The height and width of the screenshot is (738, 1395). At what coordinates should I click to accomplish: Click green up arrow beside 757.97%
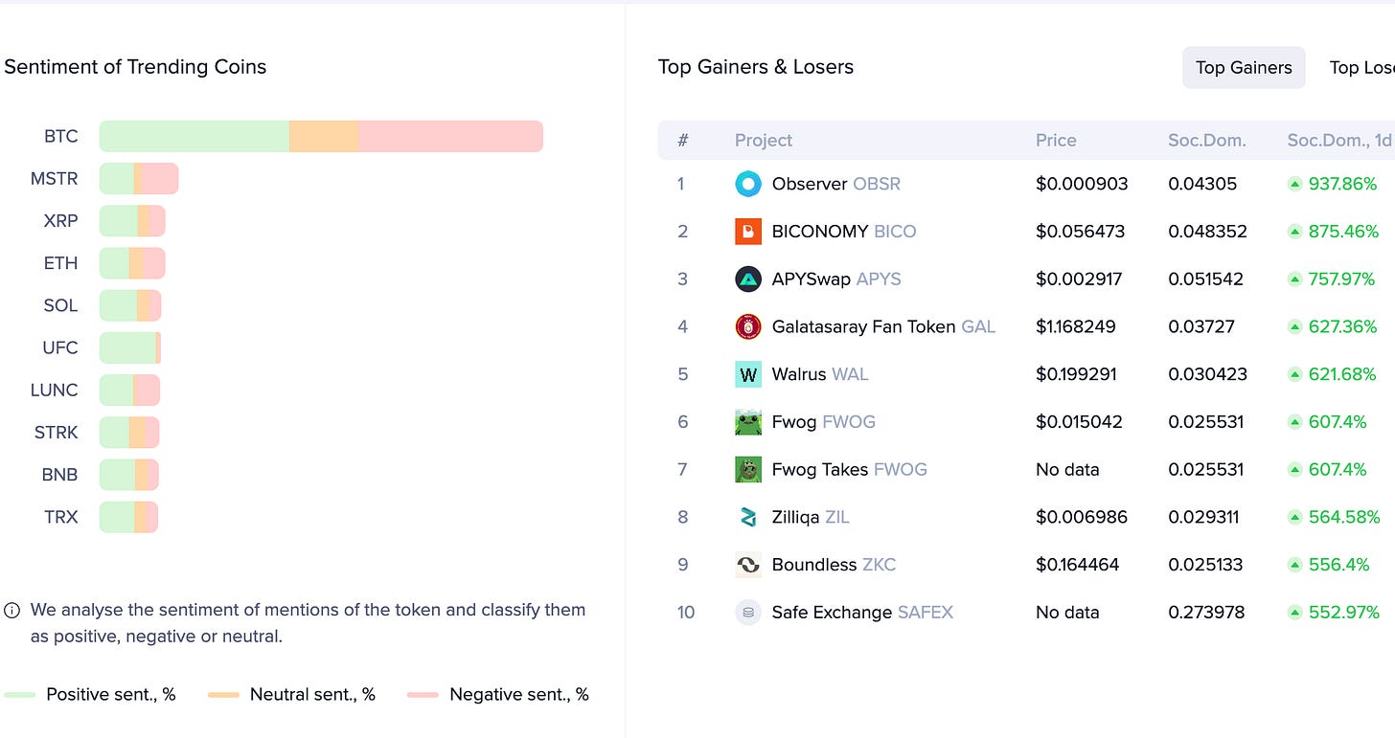(x=1294, y=280)
